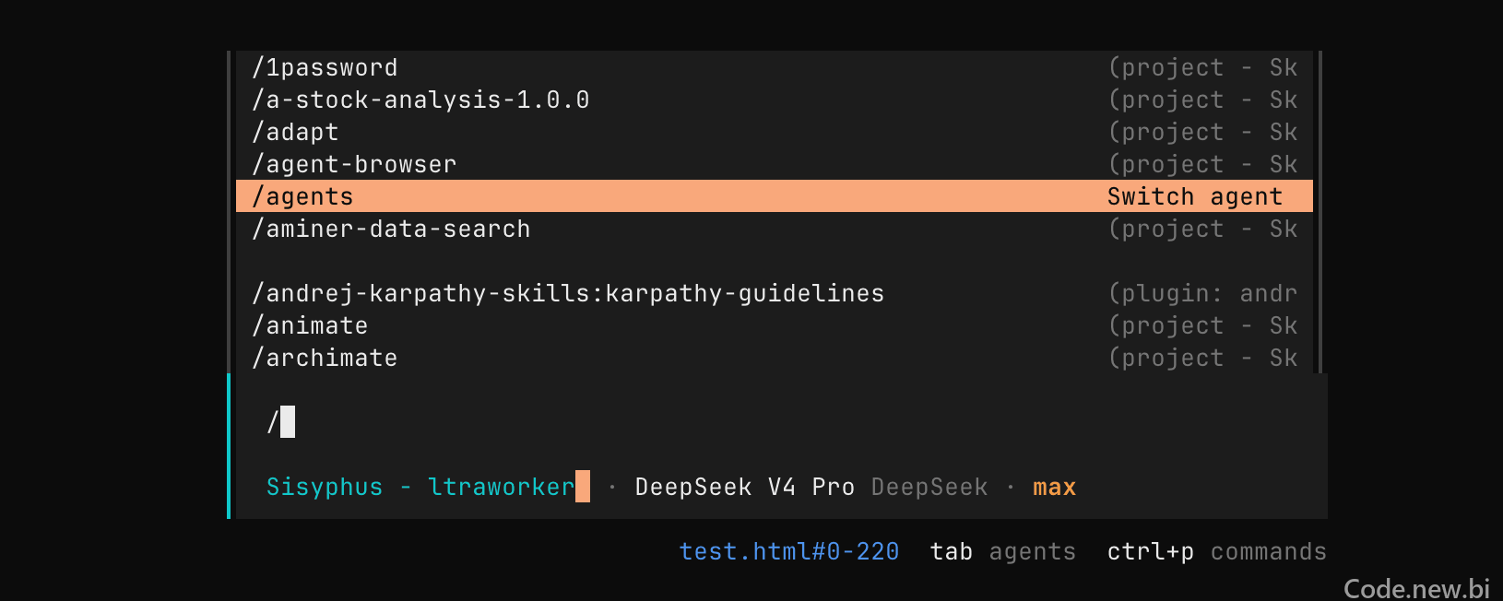Click the 'ctrl+p commands' shortcut hint
The image size is (1503, 601).
1217,551
